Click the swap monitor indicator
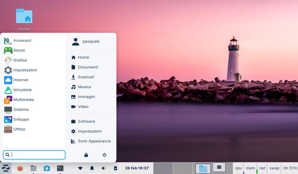Screen dimensions: 298x174 pyautogui.click(x=274, y=168)
